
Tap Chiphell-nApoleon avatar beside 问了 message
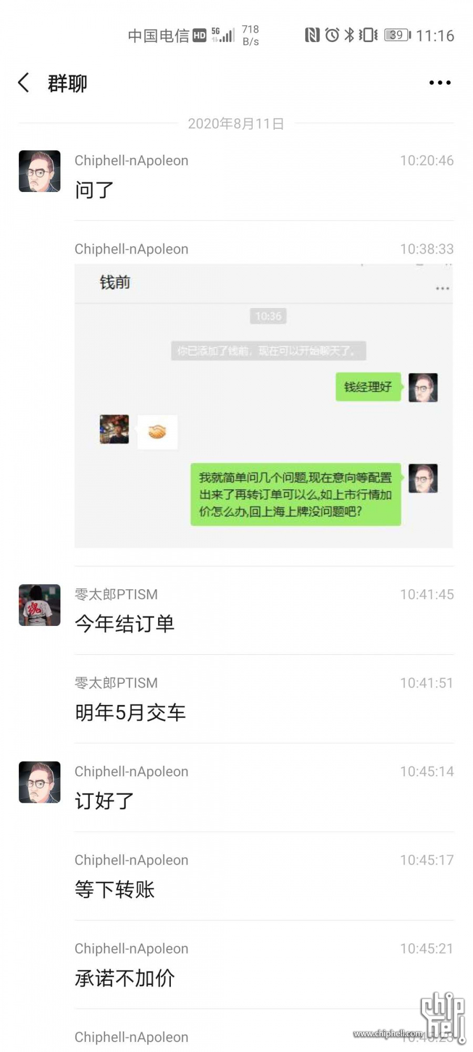39,171
